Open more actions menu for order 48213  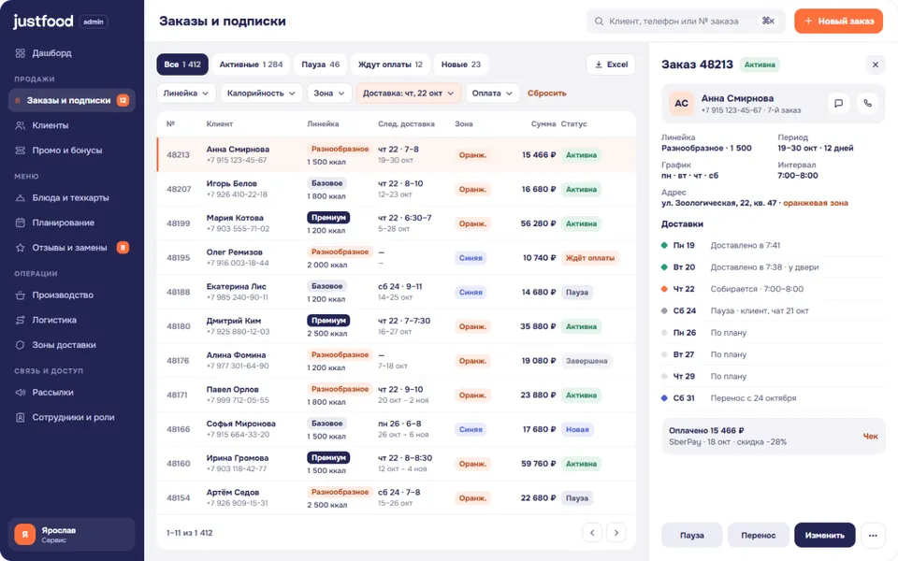873,535
